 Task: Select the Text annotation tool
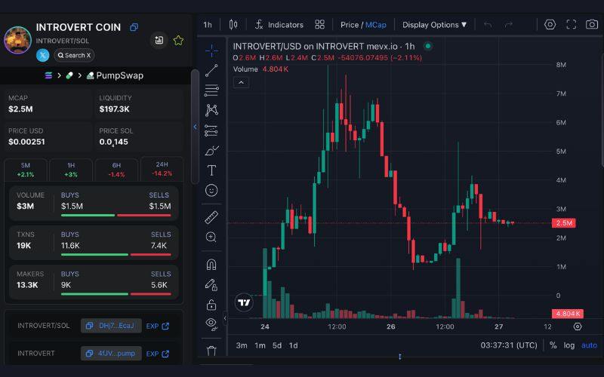pos(211,170)
